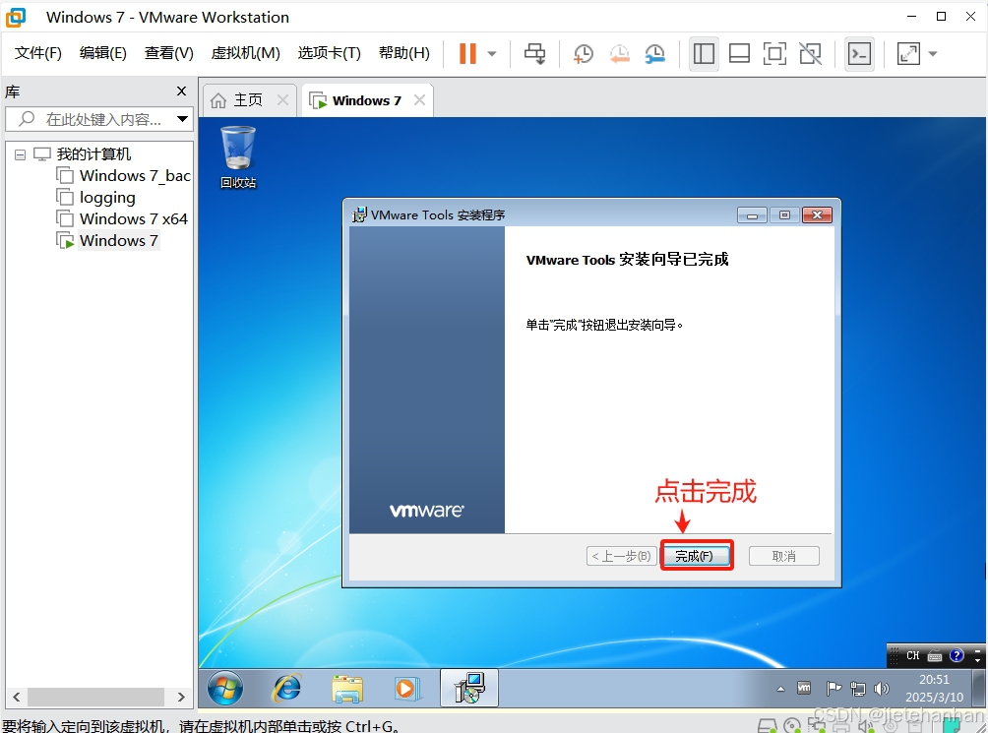Toggle the thumbnail bar view
988x733 pixels.
(x=739, y=53)
